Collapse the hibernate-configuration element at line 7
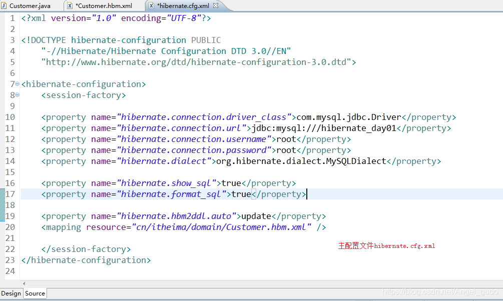Image resolution: width=503 pixels, height=301 pixels. click(x=18, y=84)
